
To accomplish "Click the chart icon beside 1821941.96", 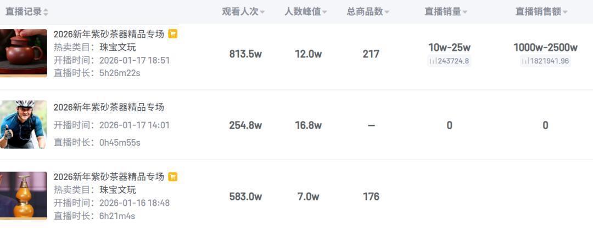I will click(x=525, y=61).
